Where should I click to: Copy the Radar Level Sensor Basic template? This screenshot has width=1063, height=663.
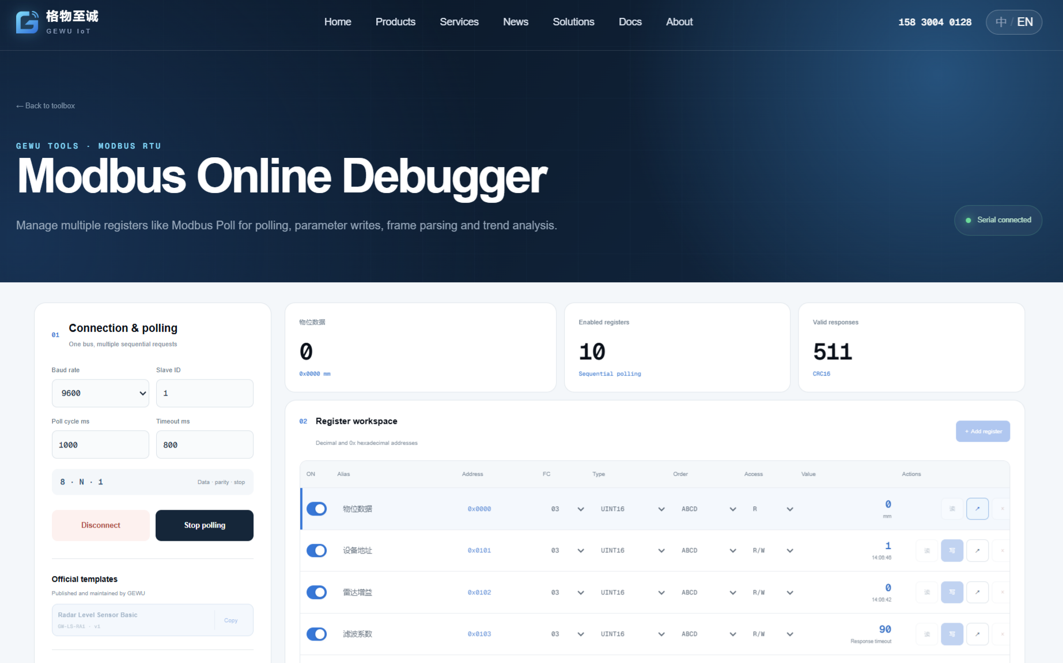(231, 620)
